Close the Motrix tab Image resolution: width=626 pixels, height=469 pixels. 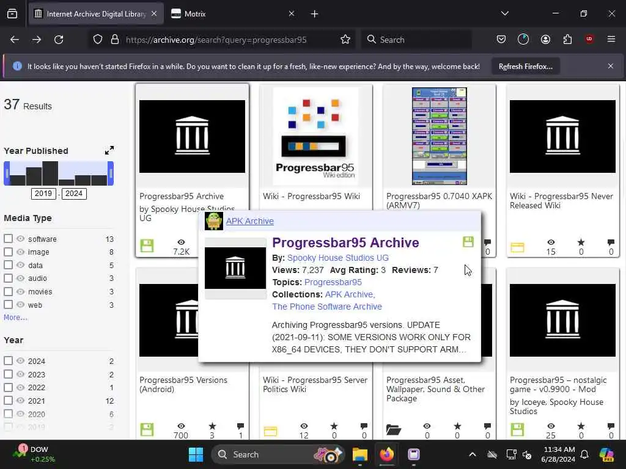pyautogui.click(x=292, y=13)
